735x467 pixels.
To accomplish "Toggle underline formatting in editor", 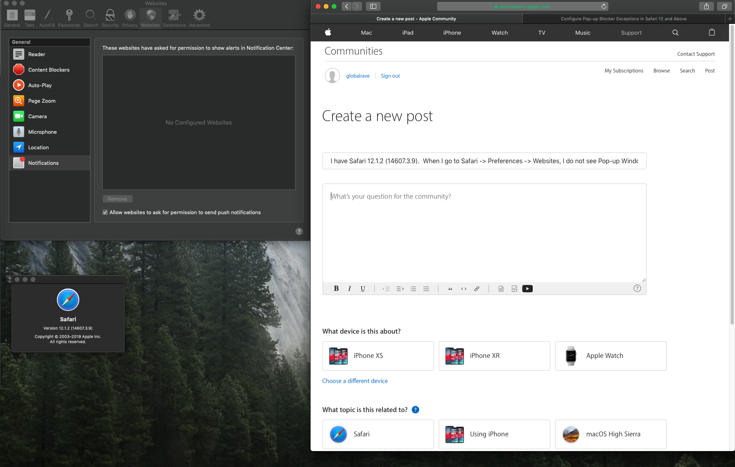I will 363,289.
